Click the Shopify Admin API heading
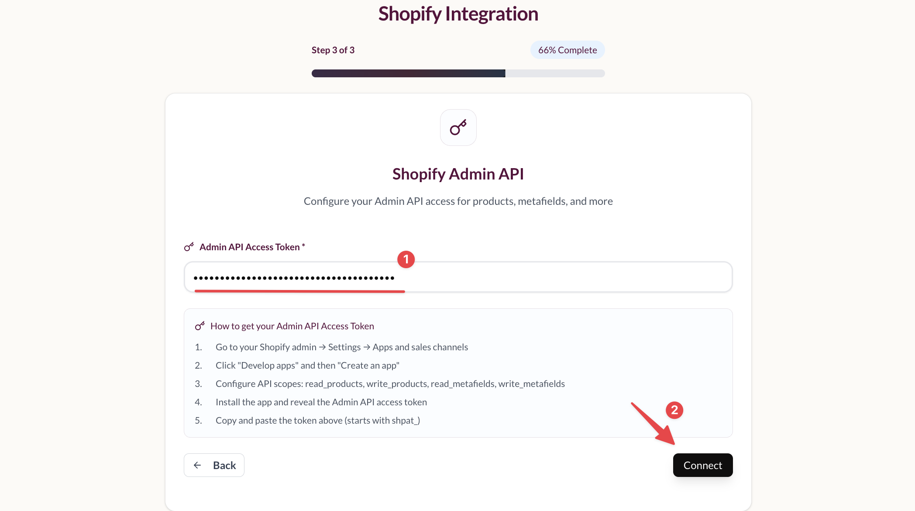The height and width of the screenshot is (511, 915). [x=458, y=174]
